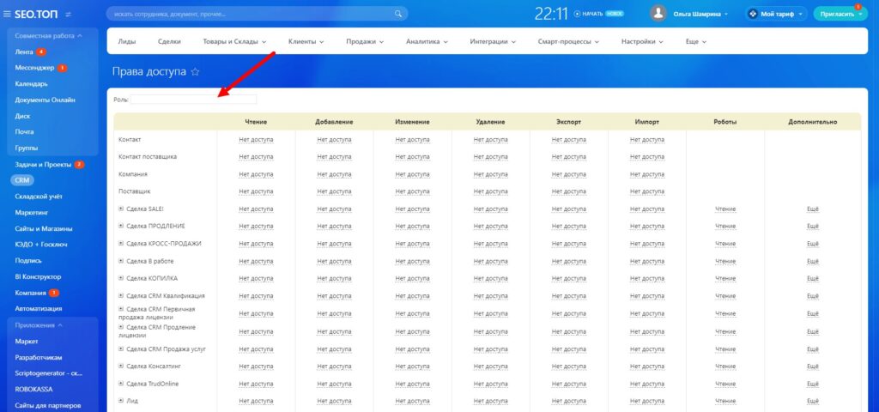Expand the Сделка В работе row
Image resolution: width=879 pixels, height=412 pixels.
coord(121,261)
